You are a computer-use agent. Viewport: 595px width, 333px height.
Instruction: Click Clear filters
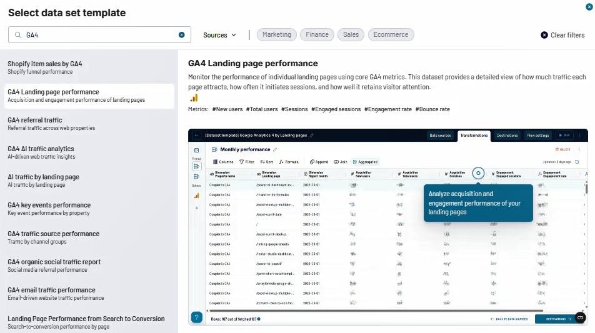[x=562, y=35]
